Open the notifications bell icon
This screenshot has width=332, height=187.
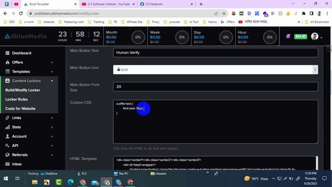pos(288,36)
